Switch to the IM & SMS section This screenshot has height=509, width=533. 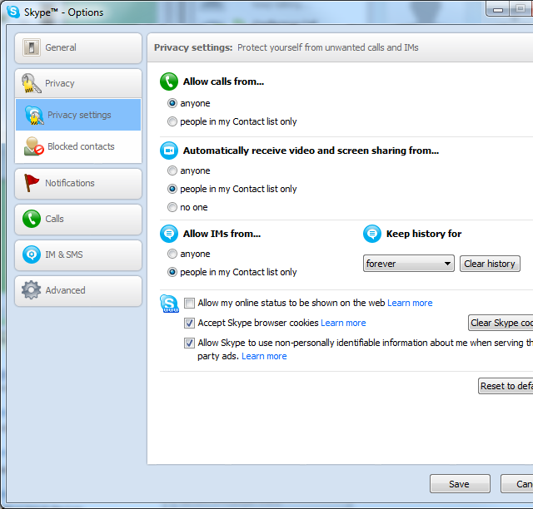[78, 255]
